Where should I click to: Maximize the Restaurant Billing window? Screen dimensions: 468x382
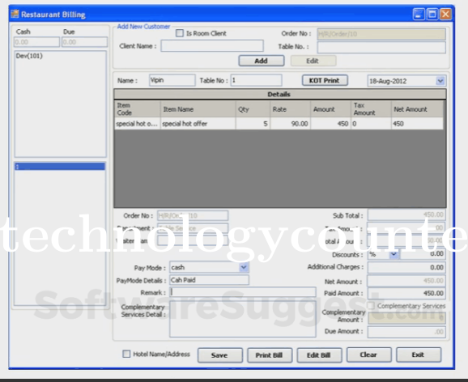[x=432, y=14]
